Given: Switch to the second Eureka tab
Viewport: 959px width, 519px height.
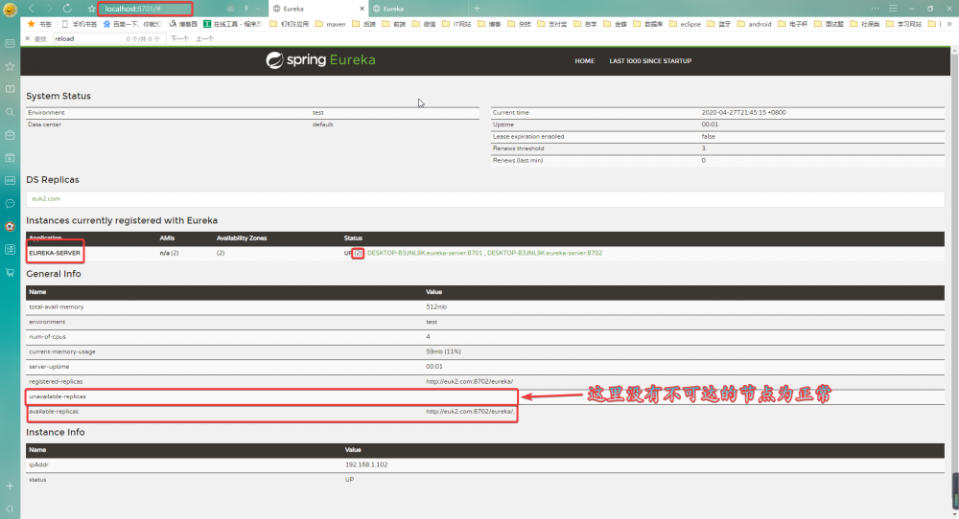Looking at the screenshot, I should click(x=418, y=9).
